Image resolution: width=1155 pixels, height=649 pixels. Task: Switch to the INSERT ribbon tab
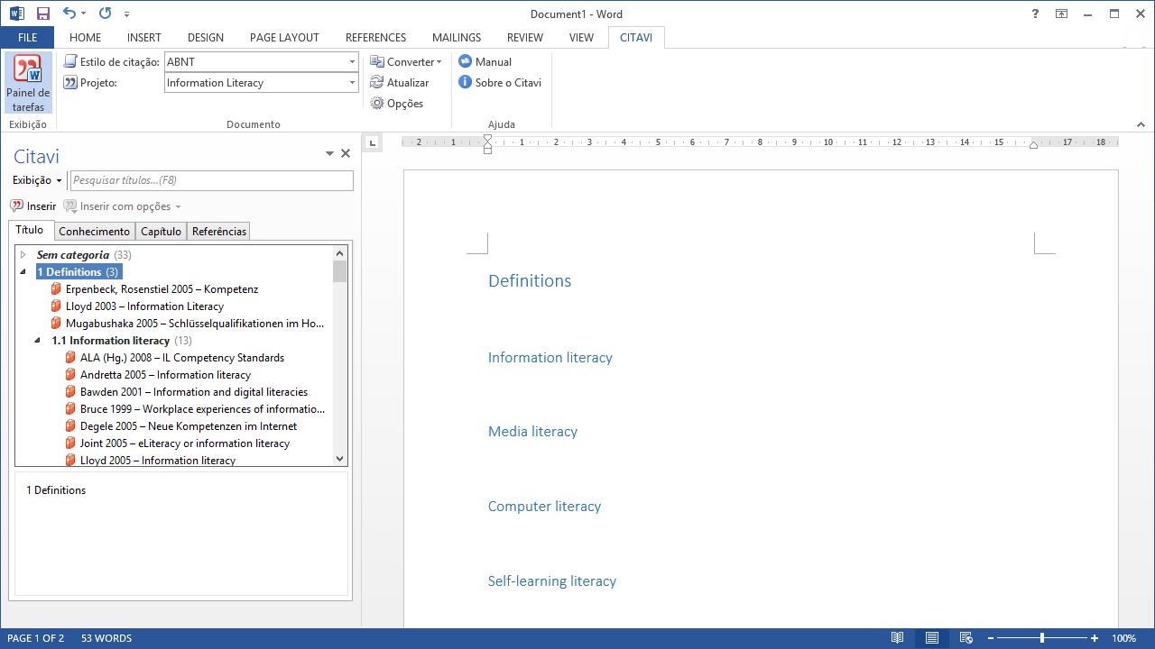click(x=144, y=38)
